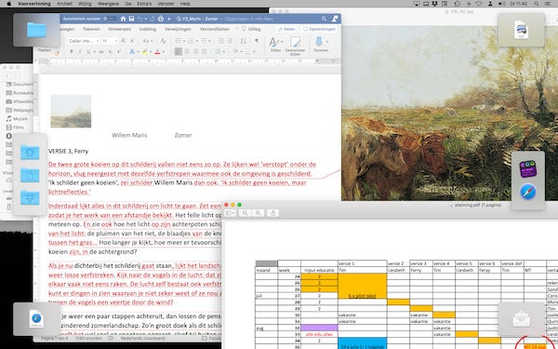This screenshot has width=558, height=349.
Task: Toggle Bold formatting
Action: 72,51
